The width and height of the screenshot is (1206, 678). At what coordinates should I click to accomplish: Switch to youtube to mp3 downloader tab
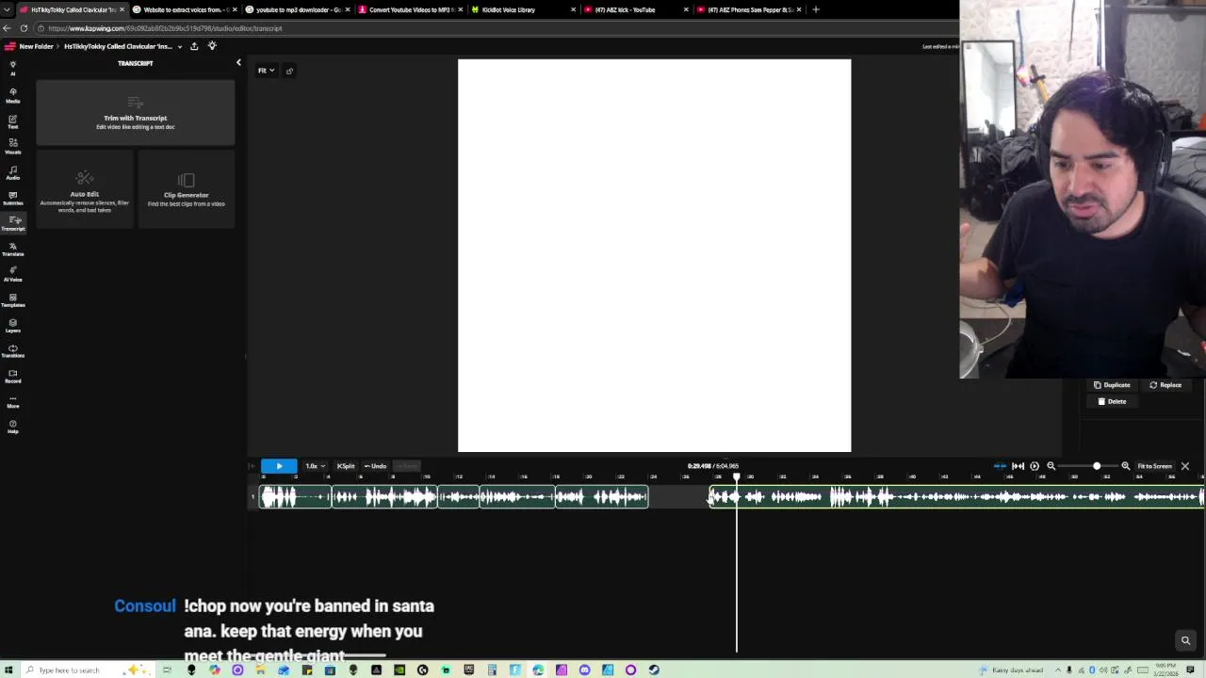point(298,9)
